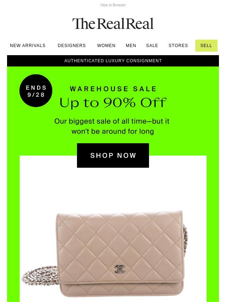Click the CC logo clasp on the handbag
The width and height of the screenshot is (226, 302).
coord(120,269)
